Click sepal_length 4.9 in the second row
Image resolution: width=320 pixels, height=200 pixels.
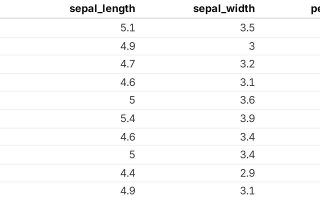pyautogui.click(x=128, y=46)
